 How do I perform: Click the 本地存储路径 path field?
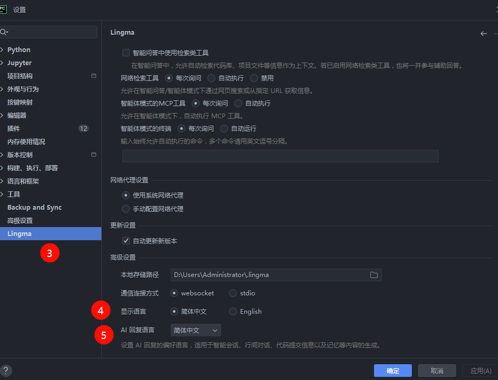coord(276,275)
